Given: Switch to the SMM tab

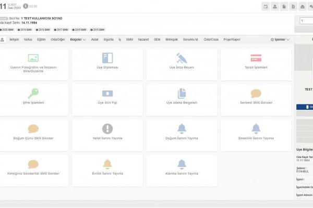Looking at the screenshot, I should point(129,40).
